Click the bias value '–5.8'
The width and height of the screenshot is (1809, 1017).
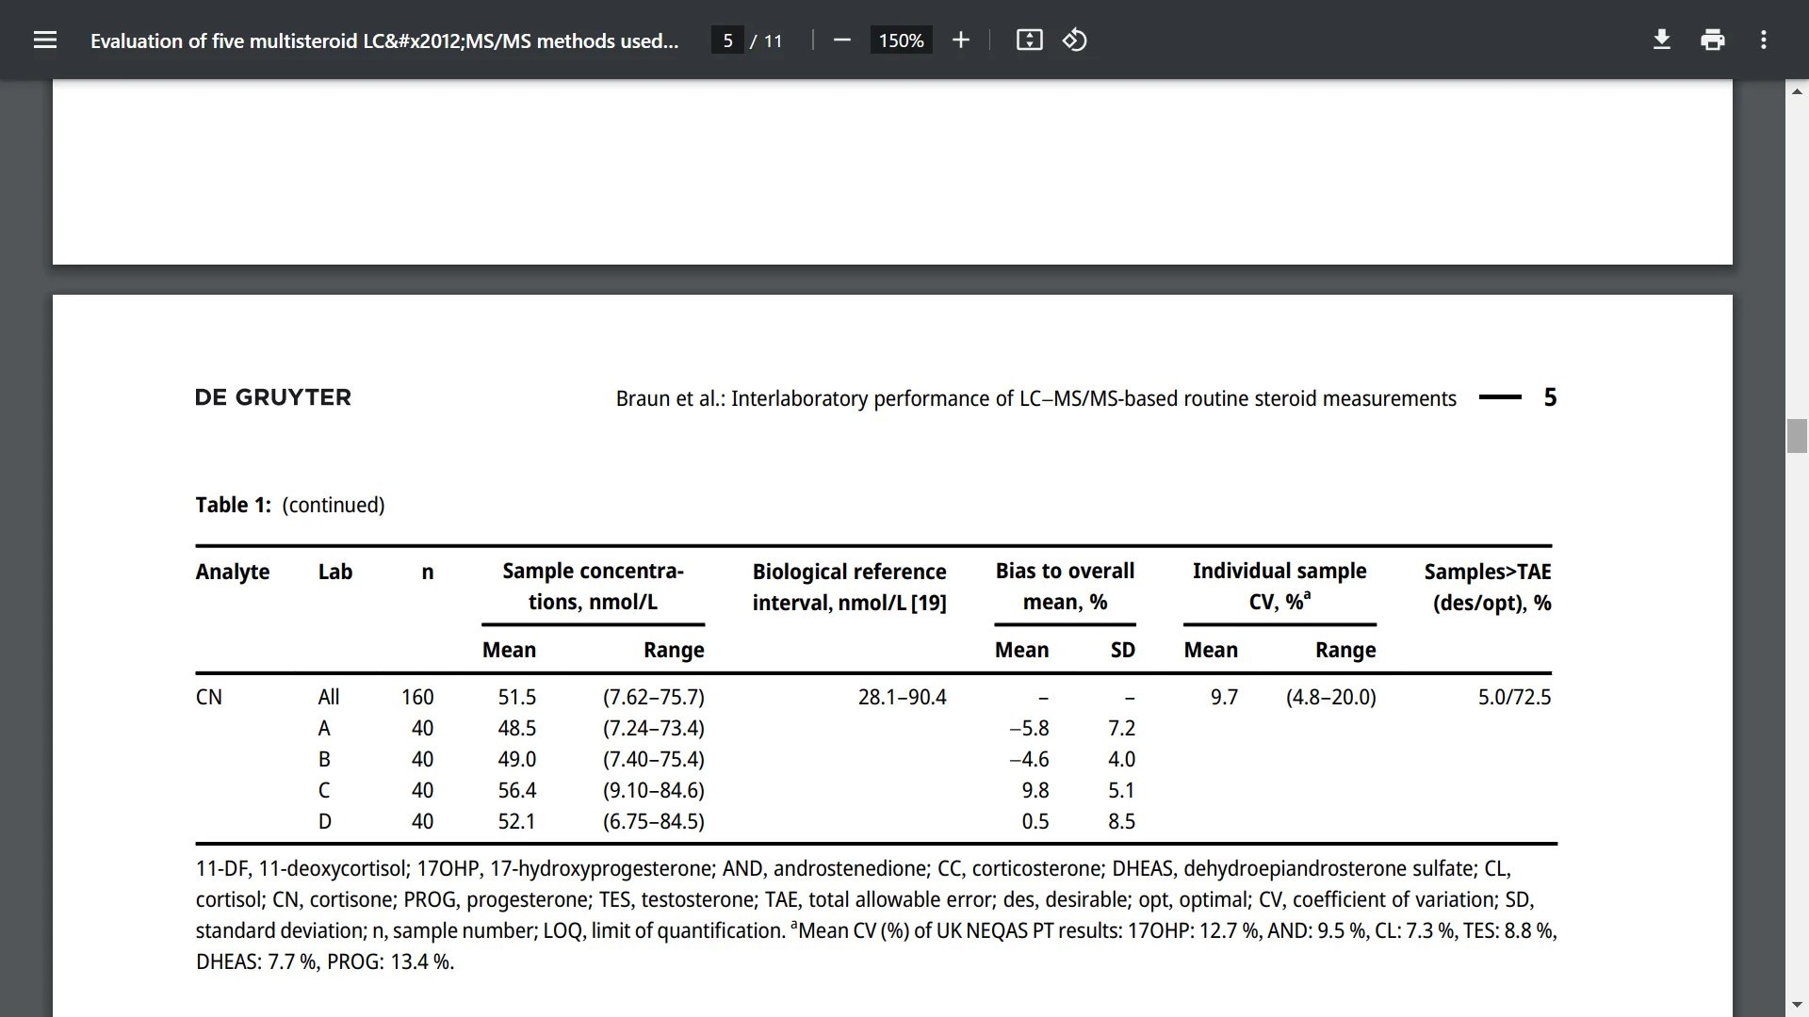click(1029, 728)
